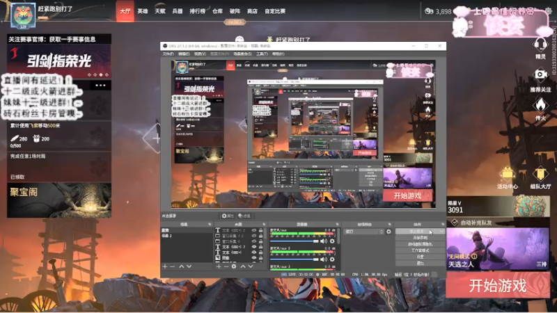Hide the 窗口采集 4 source
The height and width of the screenshot is (313, 557).
click(x=254, y=241)
